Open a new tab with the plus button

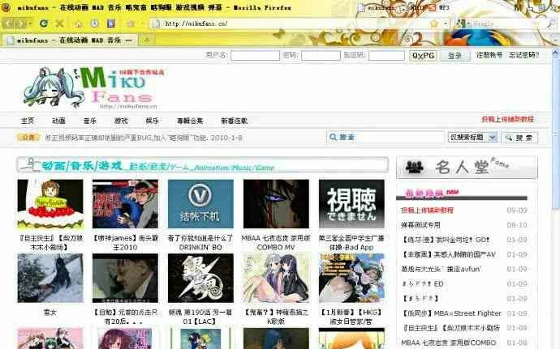point(146,40)
